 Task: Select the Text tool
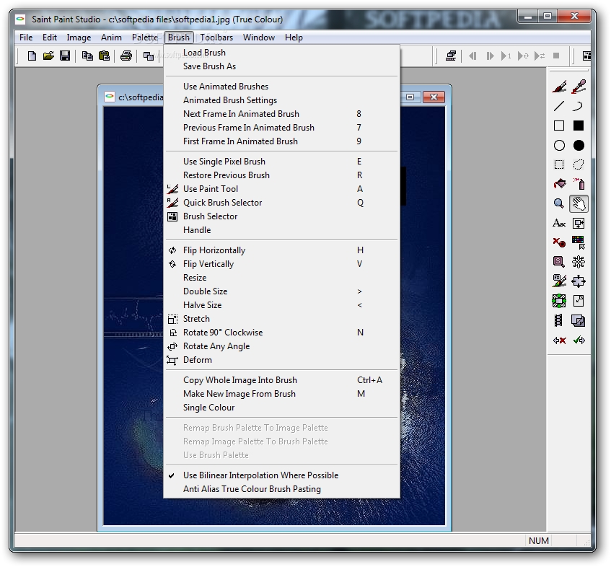point(559,224)
